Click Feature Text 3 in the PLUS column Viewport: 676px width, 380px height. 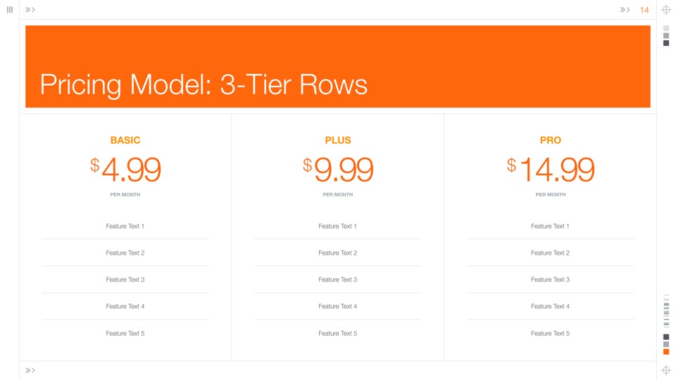pos(338,279)
